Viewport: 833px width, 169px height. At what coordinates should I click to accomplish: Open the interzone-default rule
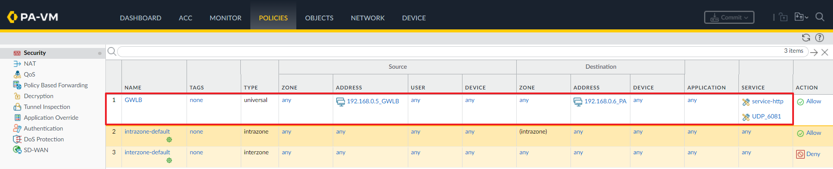147,152
